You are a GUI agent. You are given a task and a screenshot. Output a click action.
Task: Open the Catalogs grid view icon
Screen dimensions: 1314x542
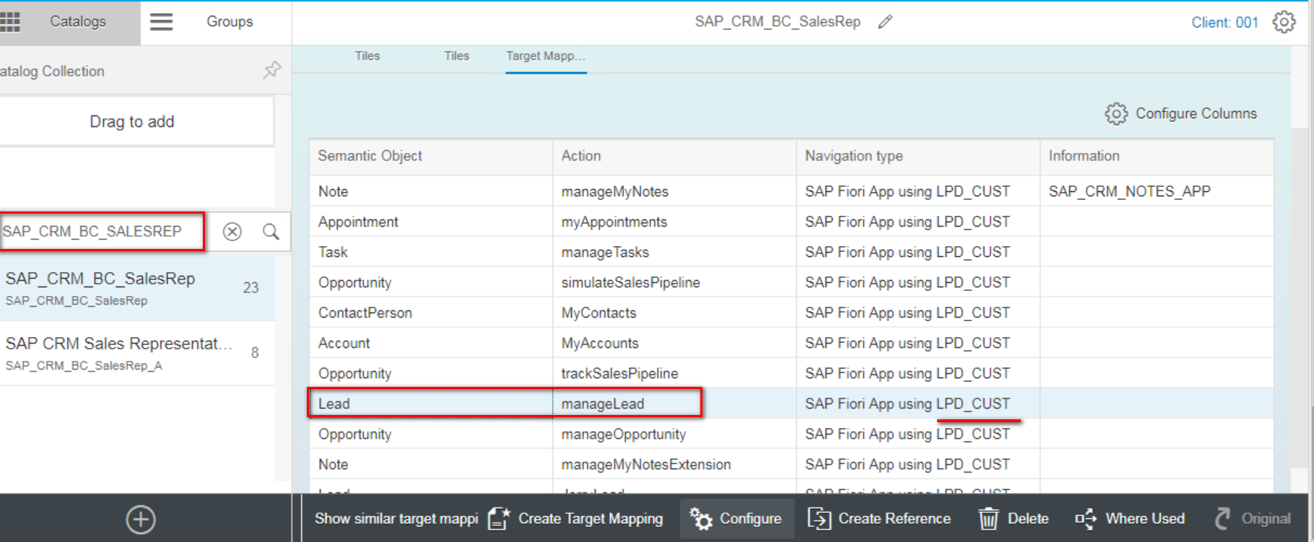click(x=9, y=22)
